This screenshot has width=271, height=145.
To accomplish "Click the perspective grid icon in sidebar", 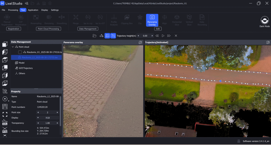I will 5,106.
